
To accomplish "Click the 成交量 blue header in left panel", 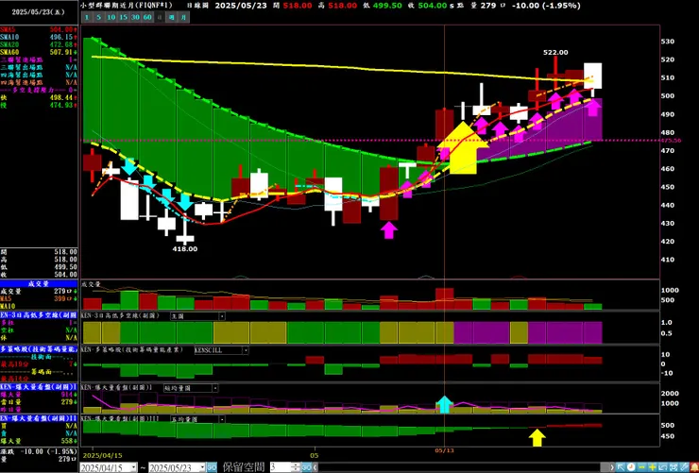I will point(40,284).
